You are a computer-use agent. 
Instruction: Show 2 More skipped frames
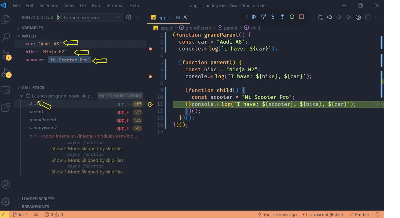point(87,148)
